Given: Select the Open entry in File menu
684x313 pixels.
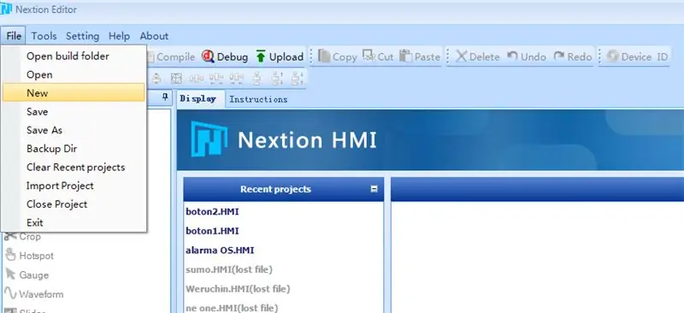Looking at the screenshot, I should pos(74,74).
